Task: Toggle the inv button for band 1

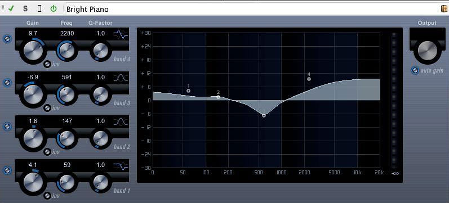Action: click(47, 196)
